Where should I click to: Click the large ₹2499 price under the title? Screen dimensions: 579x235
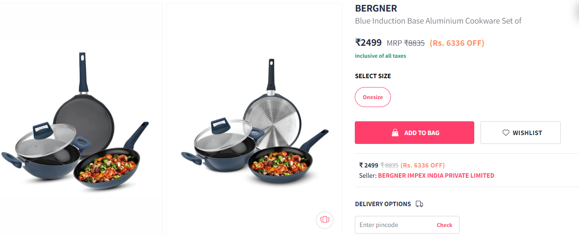tap(368, 43)
